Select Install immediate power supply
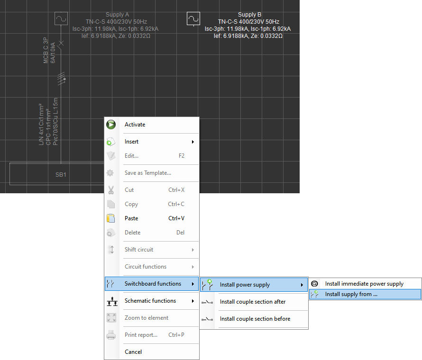 coord(365,284)
